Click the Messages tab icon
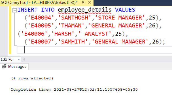 click(x=4, y=66)
